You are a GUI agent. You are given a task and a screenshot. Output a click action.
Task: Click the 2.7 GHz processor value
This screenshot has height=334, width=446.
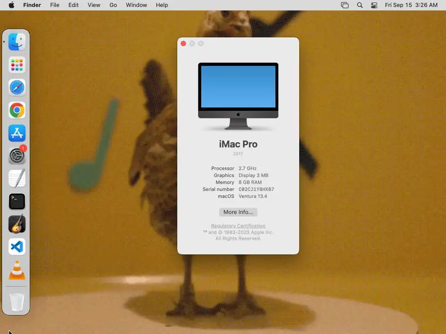247,168
